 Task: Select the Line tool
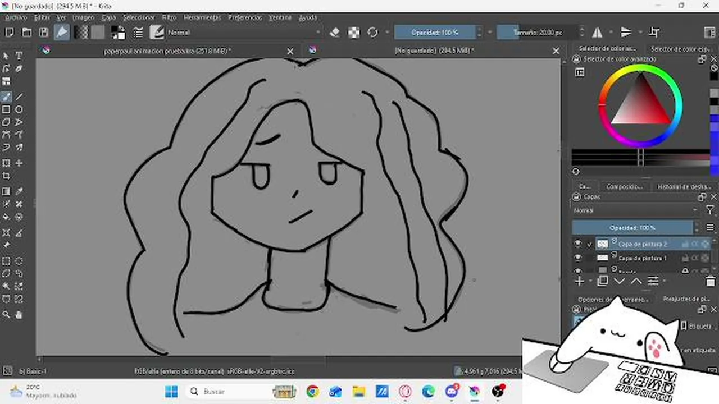[19, 97]
